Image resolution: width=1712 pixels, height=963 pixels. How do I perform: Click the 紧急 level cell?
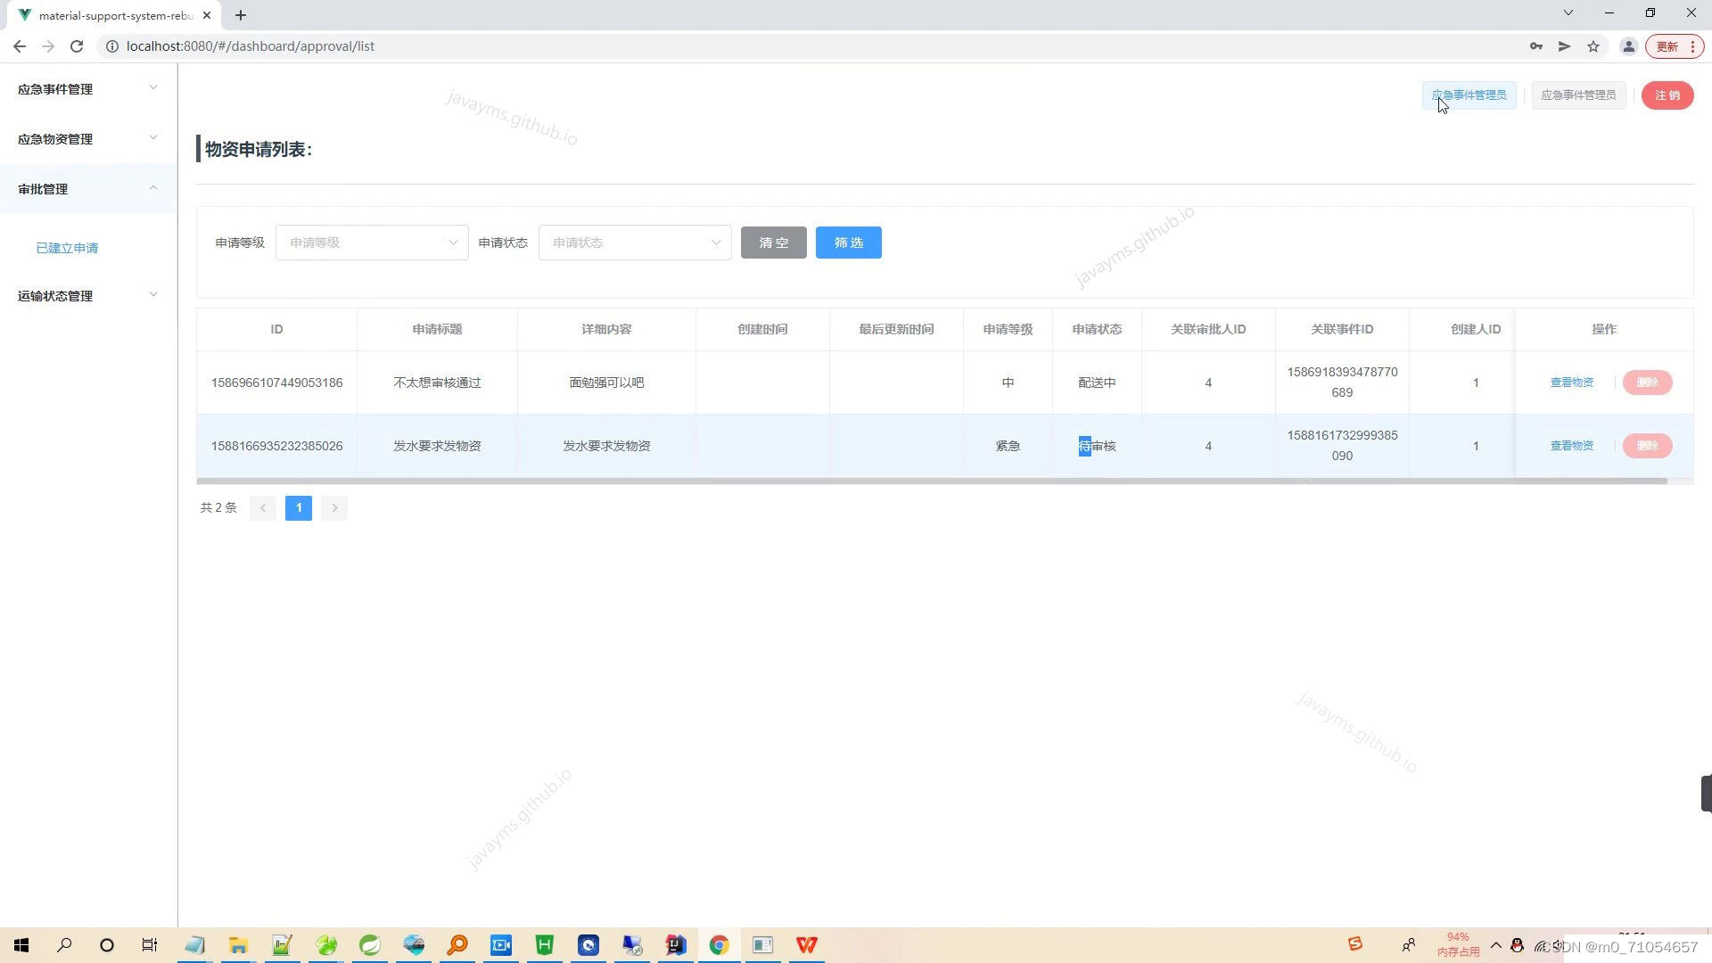tap(1008, 446)
